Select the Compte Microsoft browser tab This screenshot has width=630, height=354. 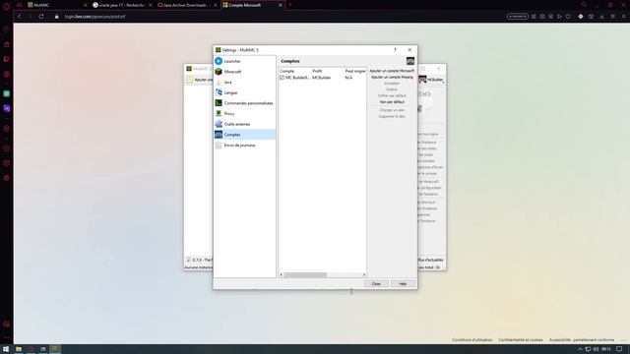[x=252, y=5]
